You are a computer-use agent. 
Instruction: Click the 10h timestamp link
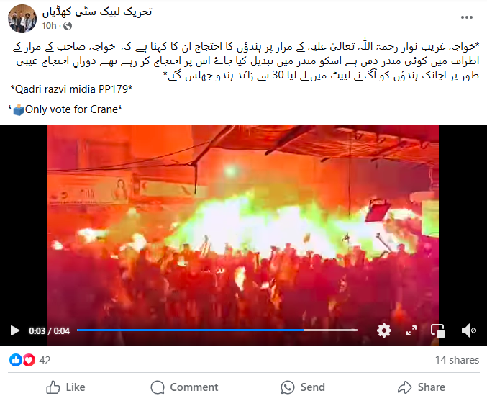click(49, 25)
